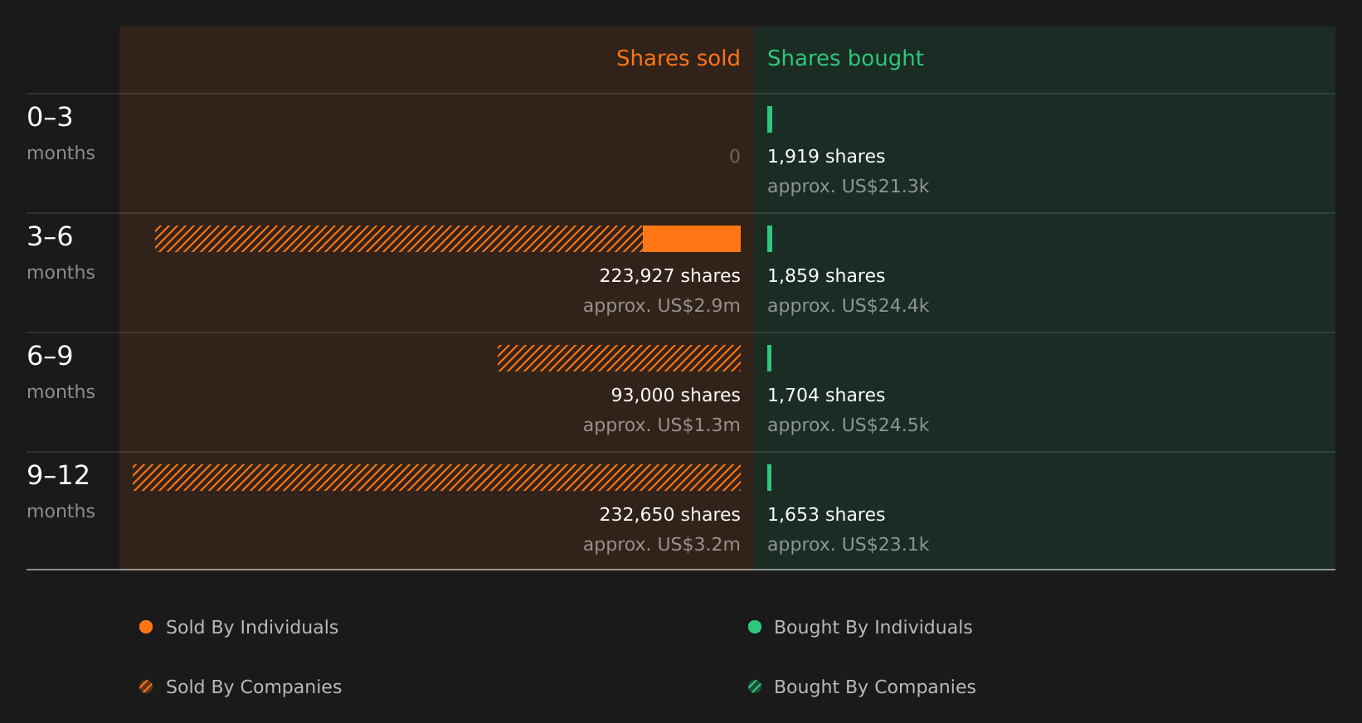The image size is (1362, 723).
Task: Click the 1,919 shares value
Action: (826, 156)
